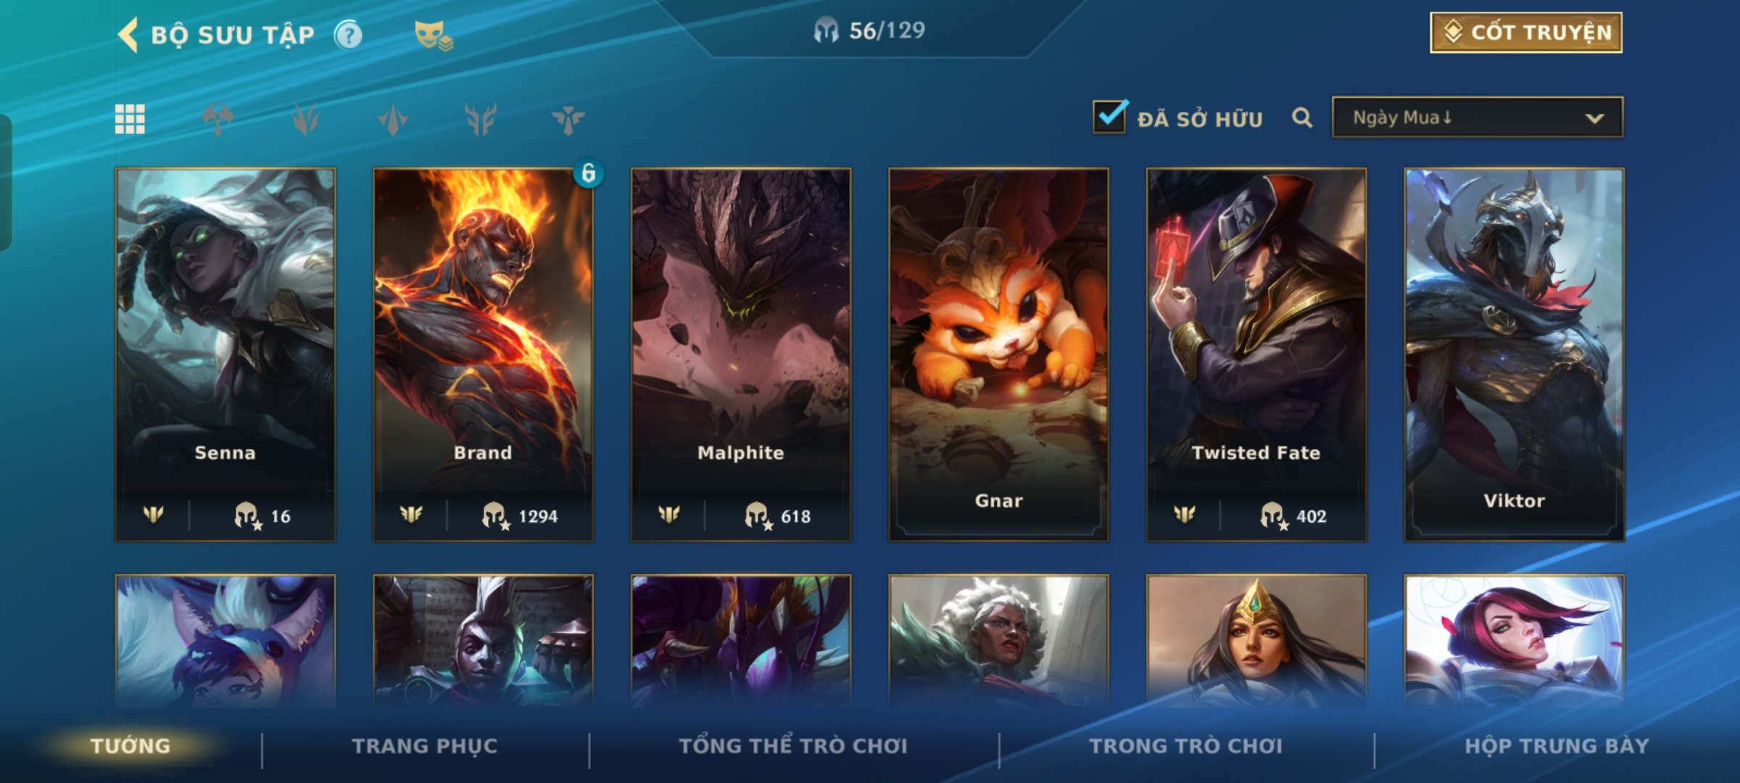
Task: Open the Tổng Thể Trò Chơi tab
Action: [793, 746]
